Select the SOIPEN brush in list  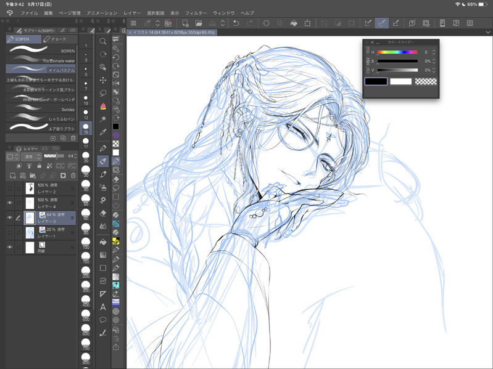pos(41,49)
